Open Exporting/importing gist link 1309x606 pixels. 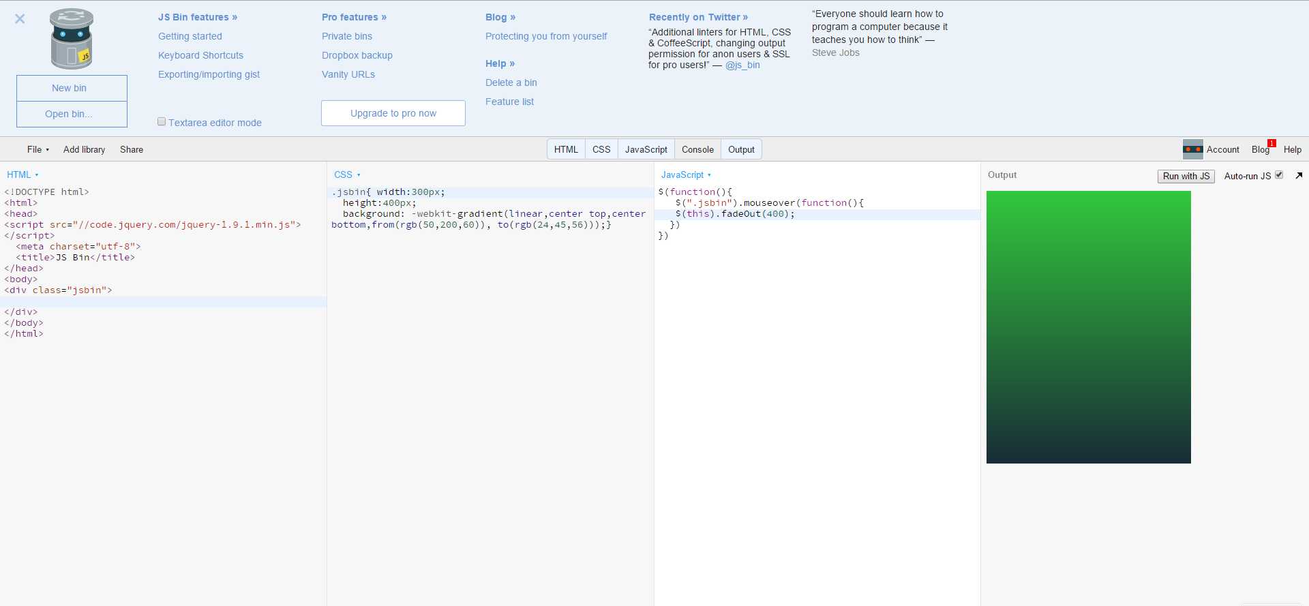click(209, 74)
